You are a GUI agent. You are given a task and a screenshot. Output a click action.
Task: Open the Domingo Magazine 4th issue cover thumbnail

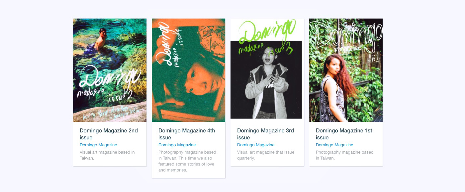click(x=188, y=70)
